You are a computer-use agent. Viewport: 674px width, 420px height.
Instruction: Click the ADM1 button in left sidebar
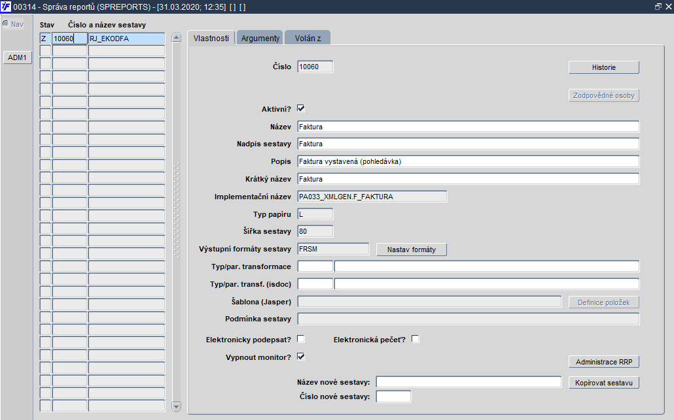(17, 57)
